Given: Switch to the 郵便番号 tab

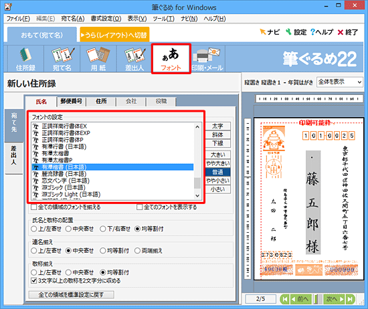Looking at the screenshot, I should (x=72, y=102).
